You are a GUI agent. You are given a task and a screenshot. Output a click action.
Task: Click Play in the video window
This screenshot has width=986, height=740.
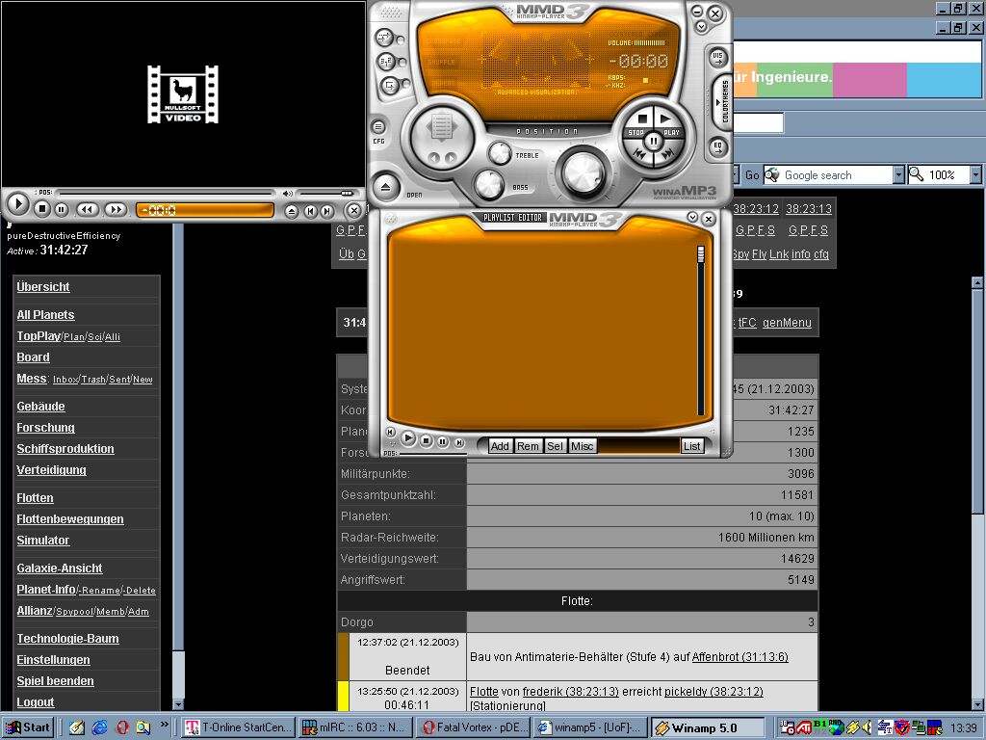coord(17,203)
